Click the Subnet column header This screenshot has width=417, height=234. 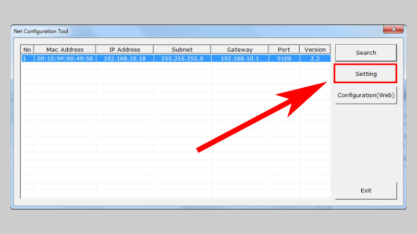(x=182, y=49)
